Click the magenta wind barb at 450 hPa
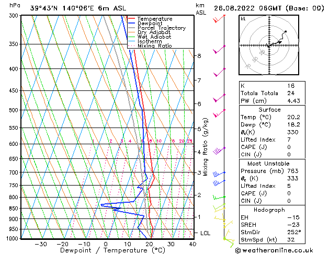329x254 pixels. coord(219,98)
